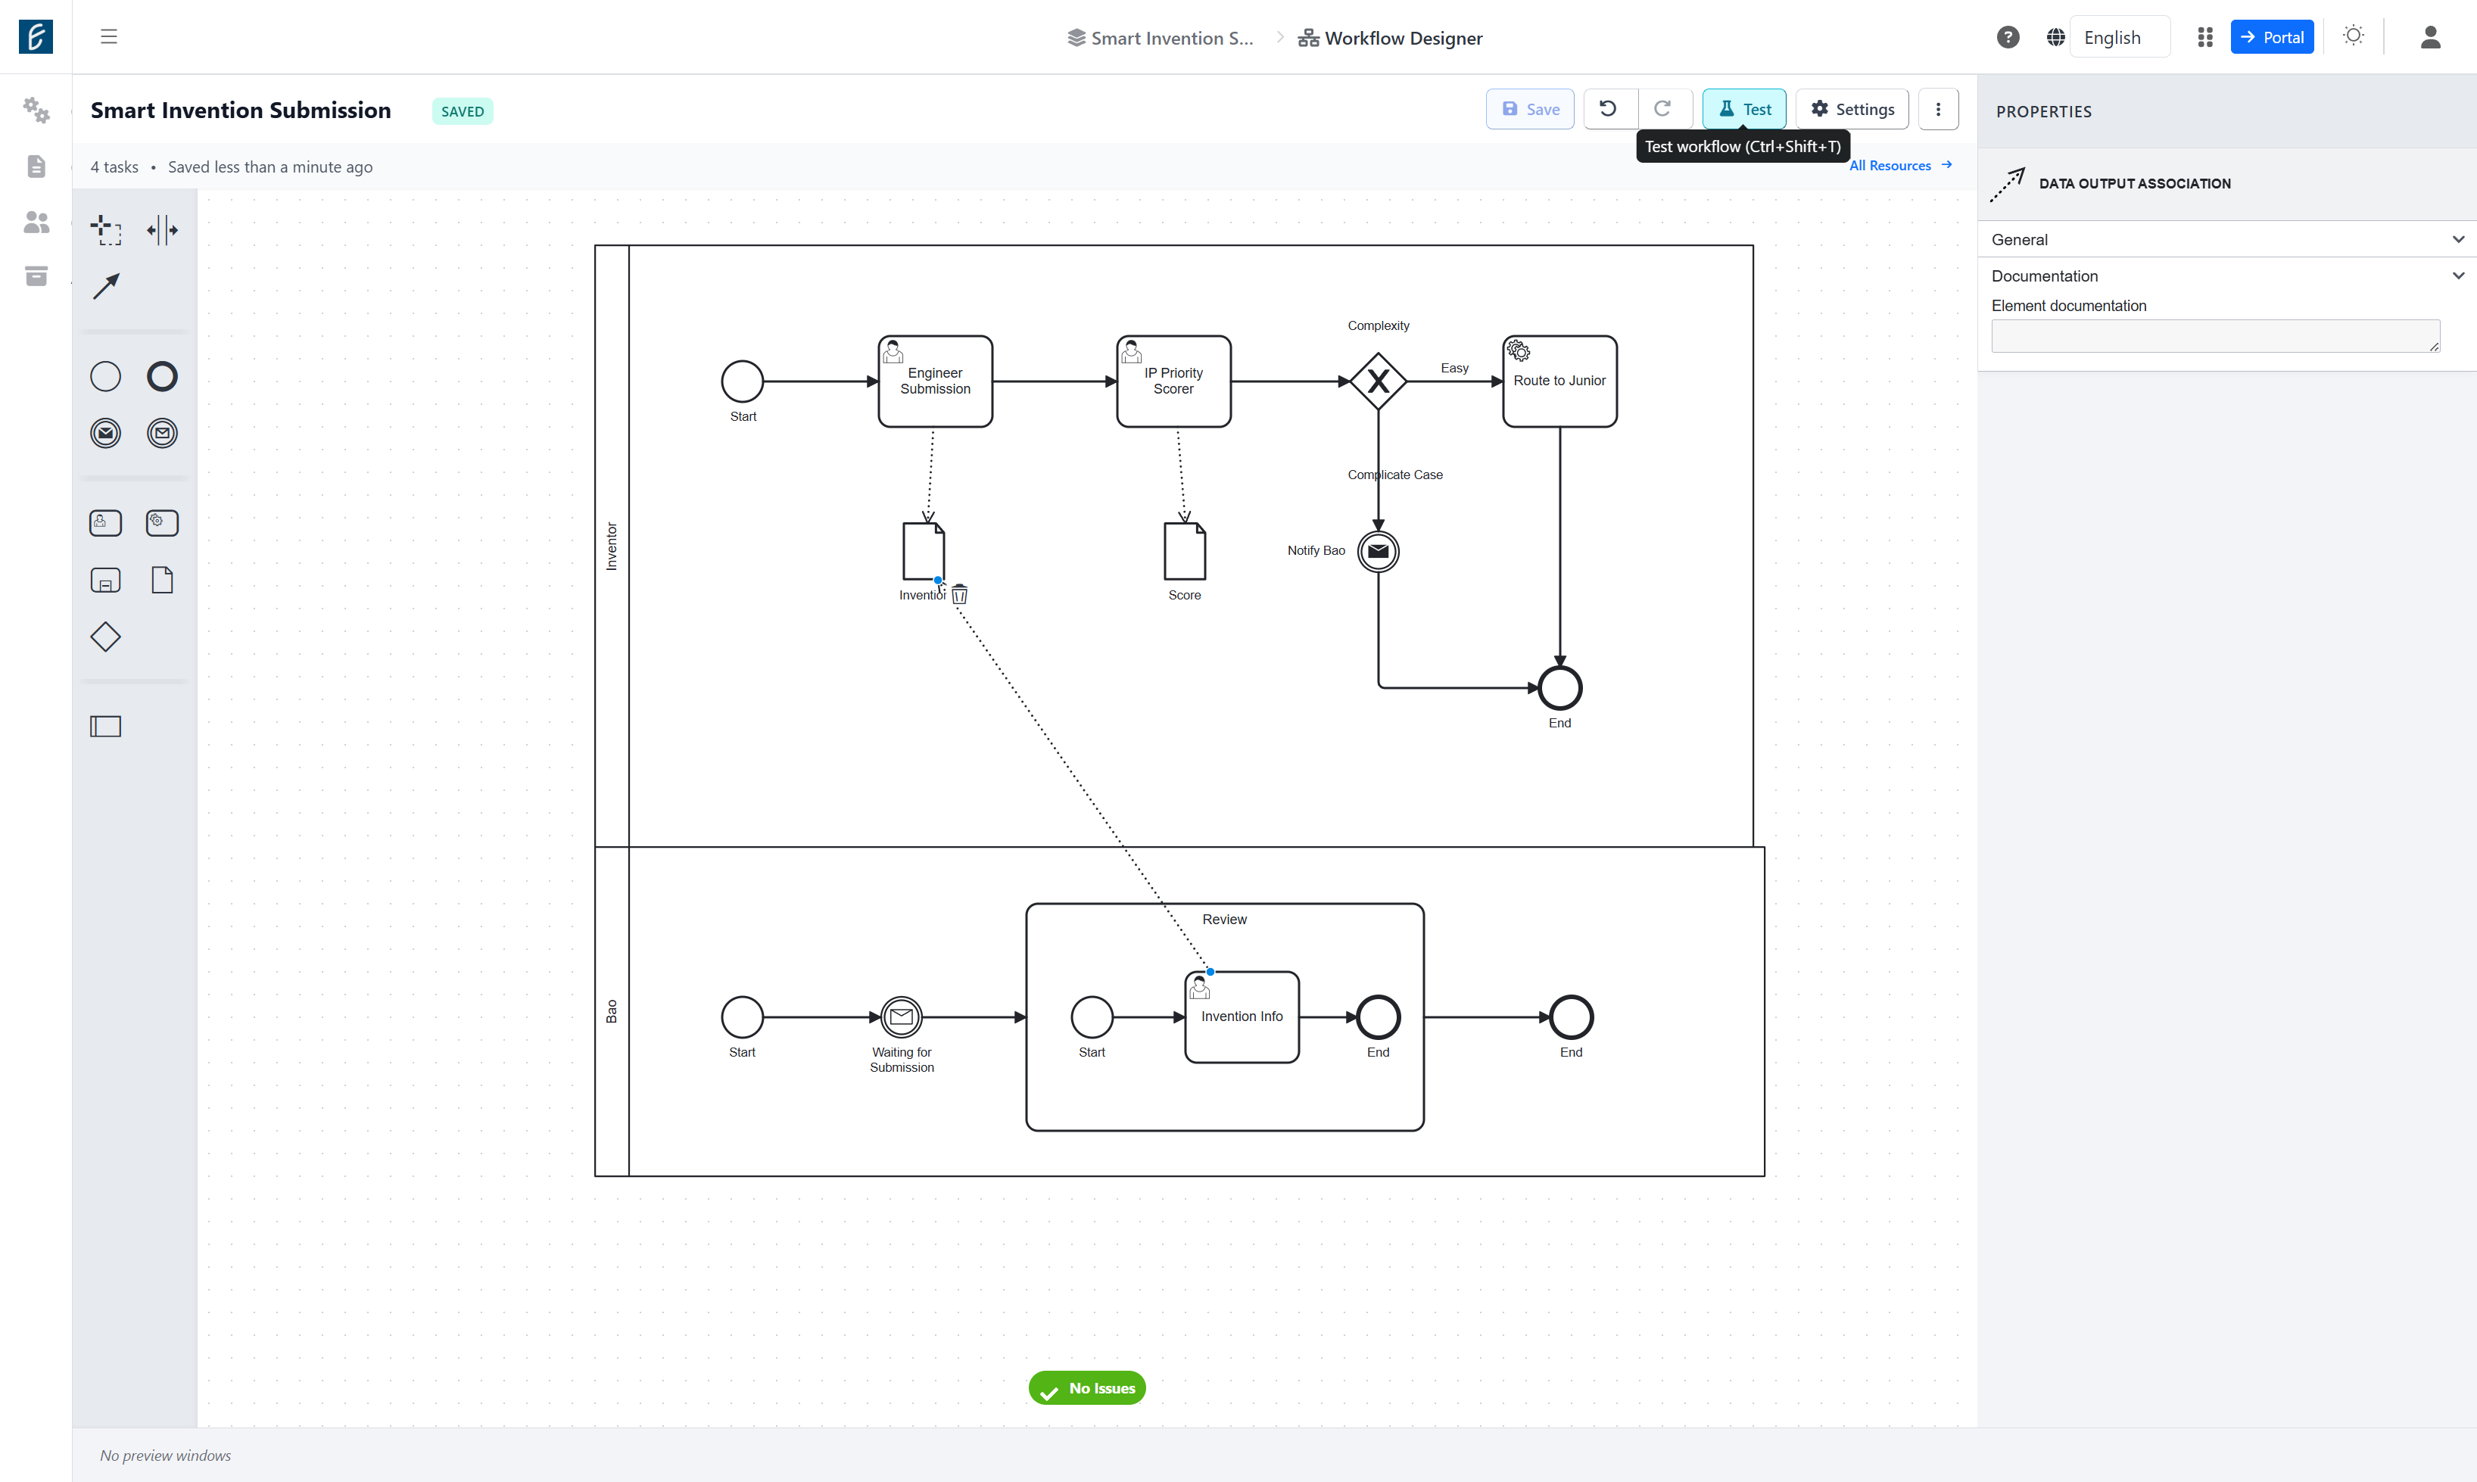Open the help question mark icon
This screenshot has height=1482, width=2477.
(x=2008, y=37)
